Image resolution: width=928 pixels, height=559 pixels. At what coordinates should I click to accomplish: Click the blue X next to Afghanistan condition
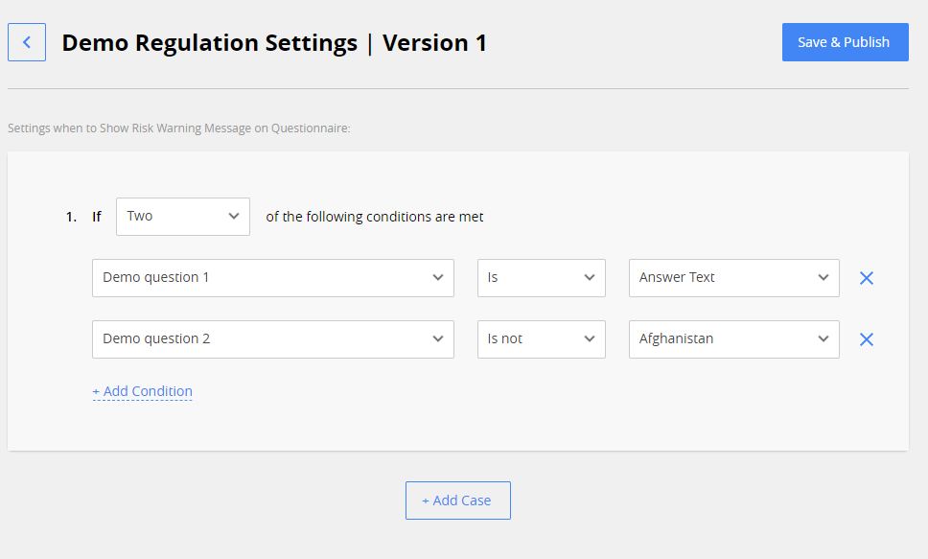pyautogui.click(x=866, y=338)
